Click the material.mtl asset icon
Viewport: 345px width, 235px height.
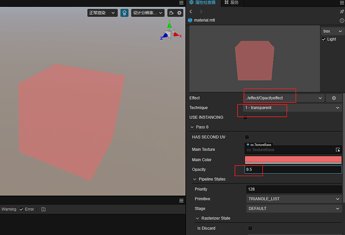click(x=190, y=20)
